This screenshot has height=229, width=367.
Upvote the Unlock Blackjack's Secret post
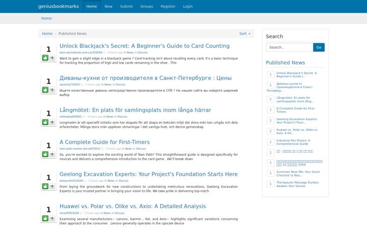point(45,58)
